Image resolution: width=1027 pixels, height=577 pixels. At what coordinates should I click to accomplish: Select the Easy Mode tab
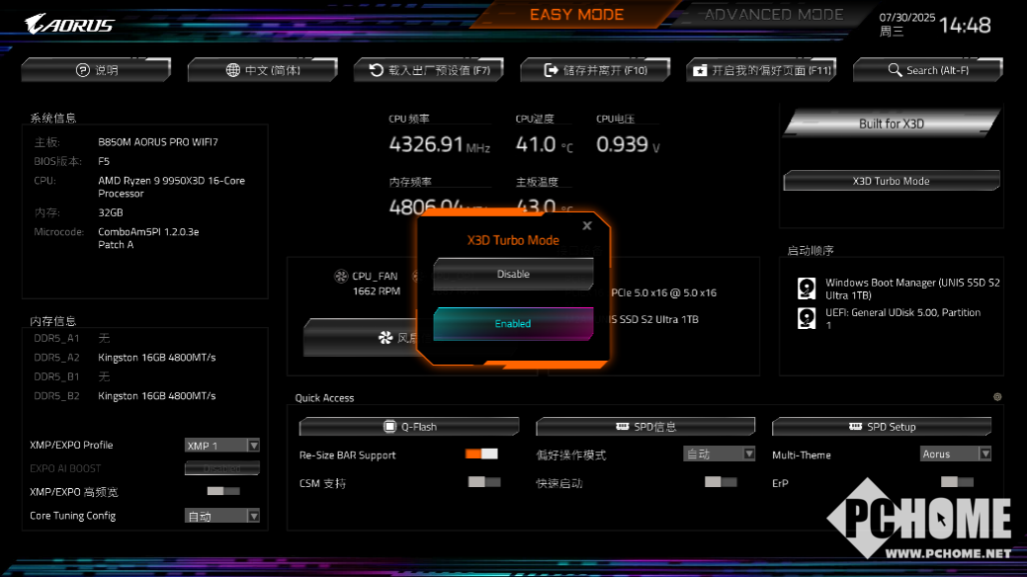(x=576, y=15)
